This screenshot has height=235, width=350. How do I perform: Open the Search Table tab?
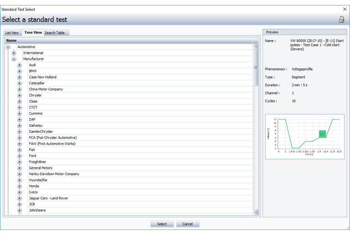(55, 33)
